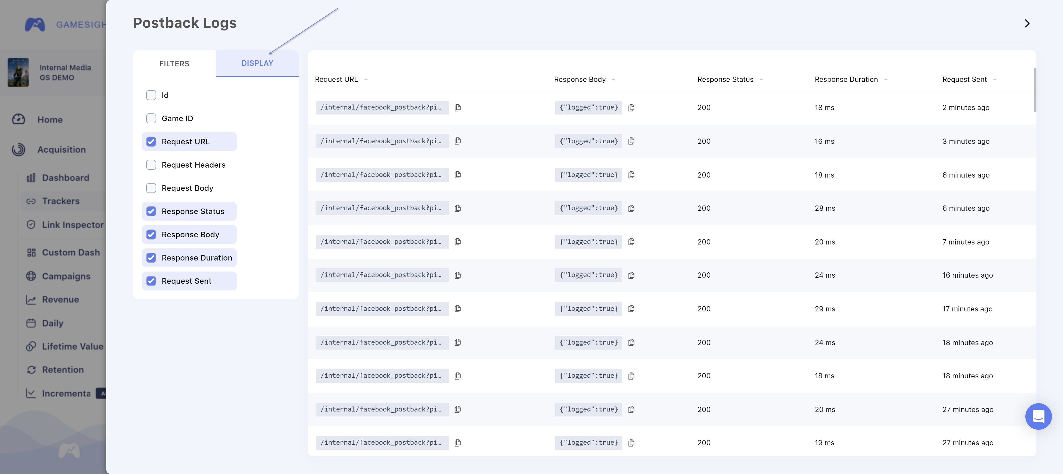Click Request URL value in 18 minutes ago, 24 ms row
This screenshot has height=474, width=1063.
[x=382, y=343]
